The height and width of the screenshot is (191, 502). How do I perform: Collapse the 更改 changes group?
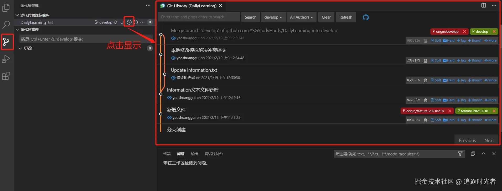(x=20, y=48)
